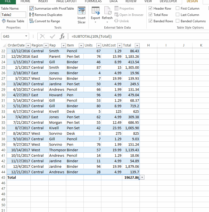This screenshot has width=209, height=212.
Task: Select row 45 header
Action: coord(3,177)
